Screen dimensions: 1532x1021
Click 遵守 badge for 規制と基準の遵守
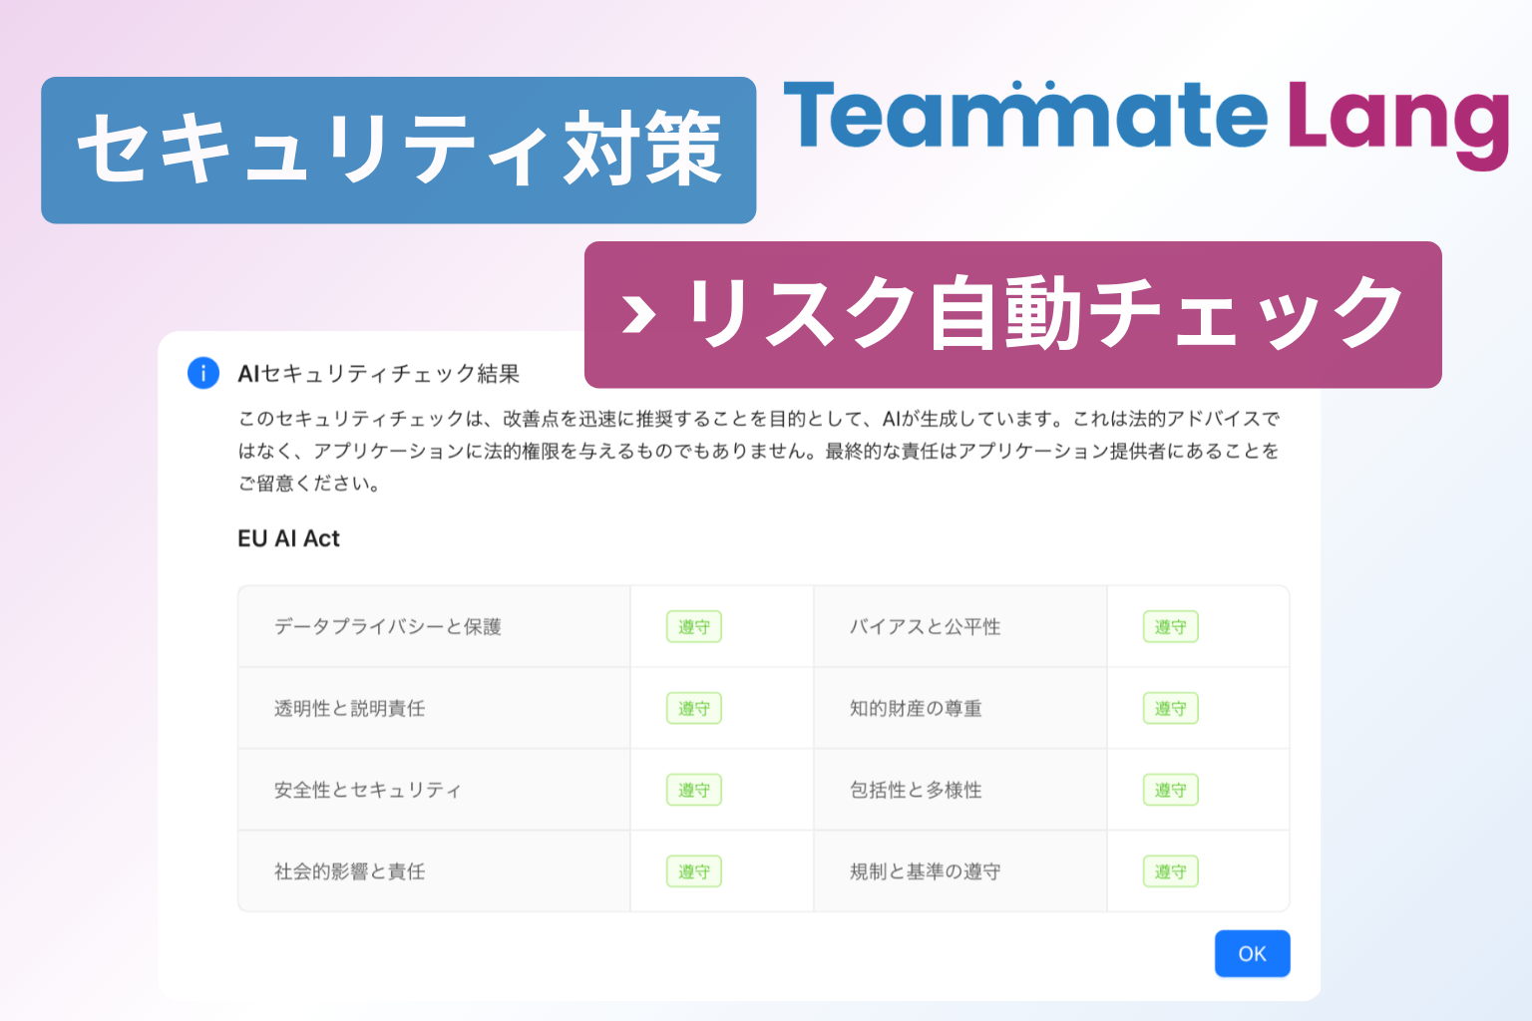[x=1170, y=872]
